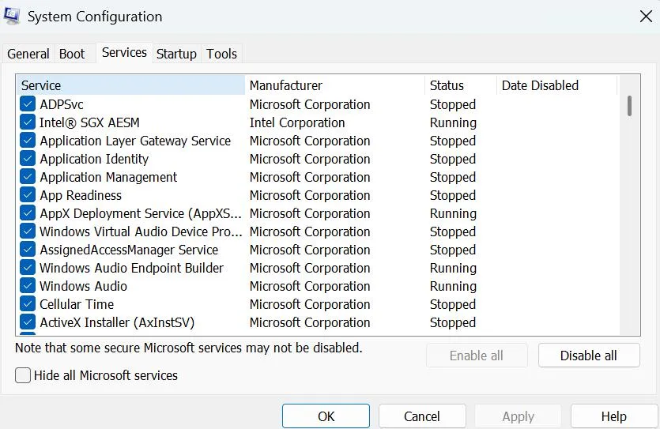Uncheck the ADPSvc service checkbox

point(28,104)
